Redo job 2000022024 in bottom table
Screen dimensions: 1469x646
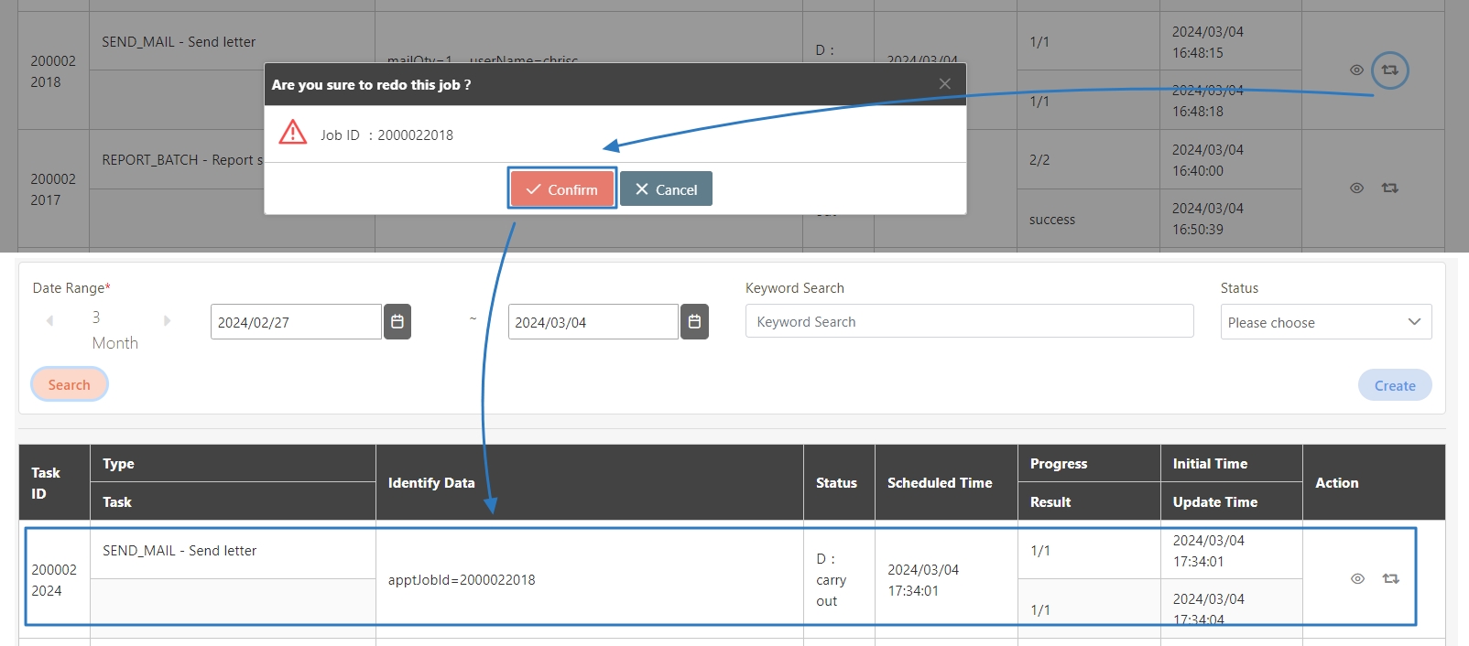click(1390, 579)
